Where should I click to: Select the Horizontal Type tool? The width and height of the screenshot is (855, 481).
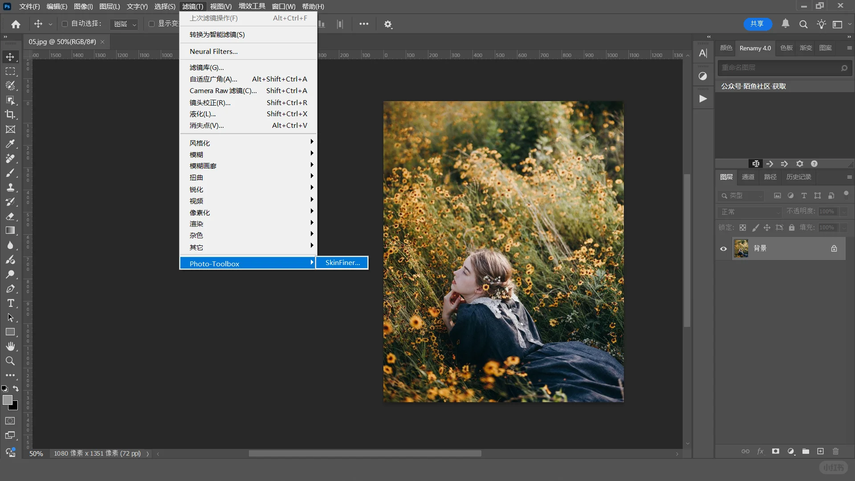(x=10, y=303)
